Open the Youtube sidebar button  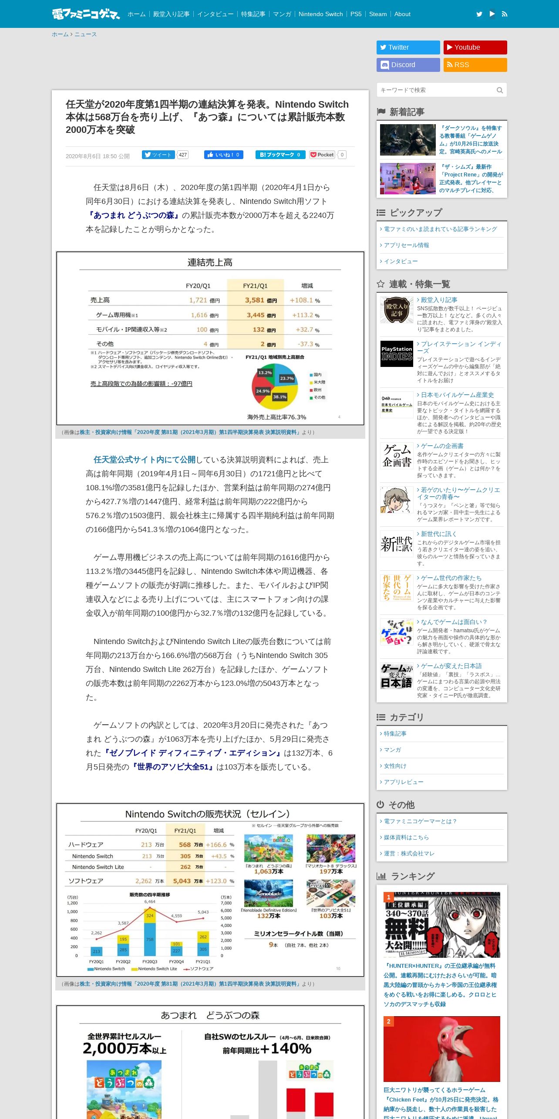click(475, 47)
